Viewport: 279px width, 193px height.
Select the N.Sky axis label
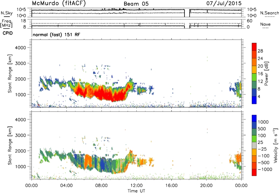coord(7,13)
